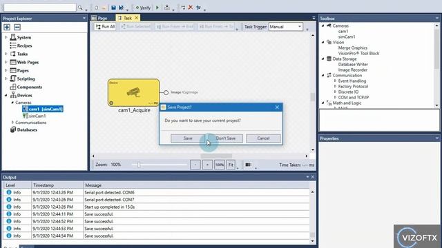Click the Verify button in toolbar

143,8
